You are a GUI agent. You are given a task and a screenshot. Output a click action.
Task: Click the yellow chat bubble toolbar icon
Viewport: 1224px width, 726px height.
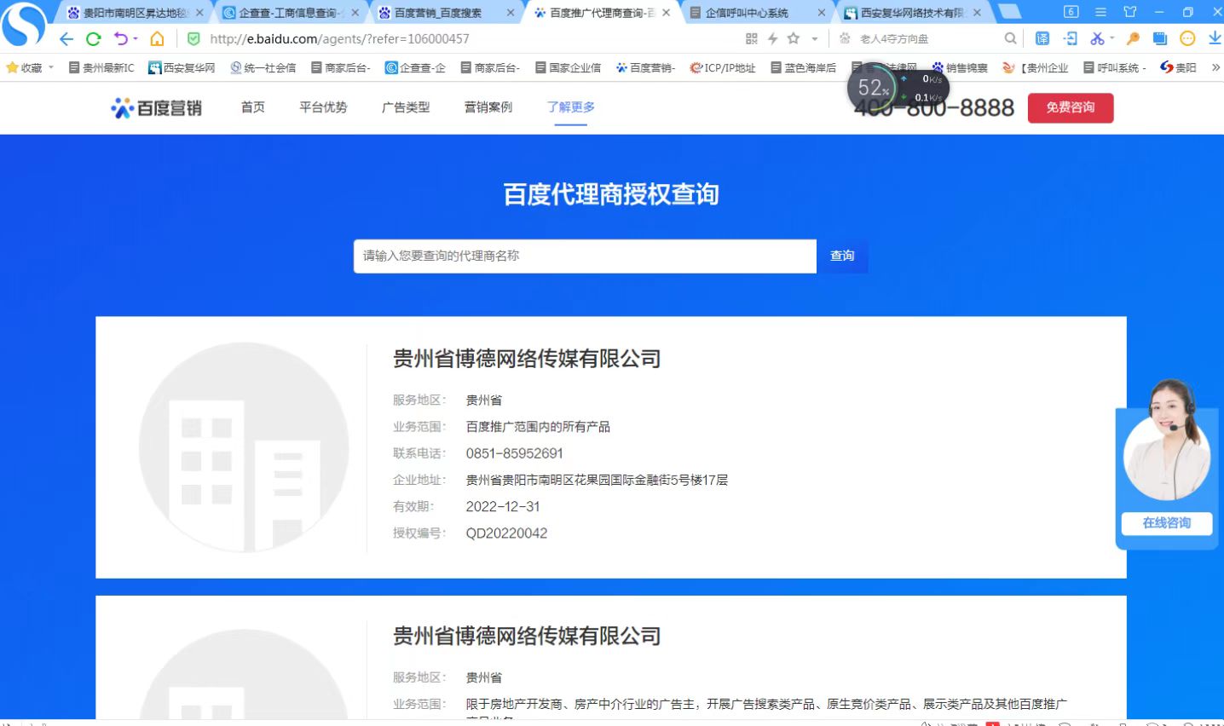click(x=1187, y=38)
